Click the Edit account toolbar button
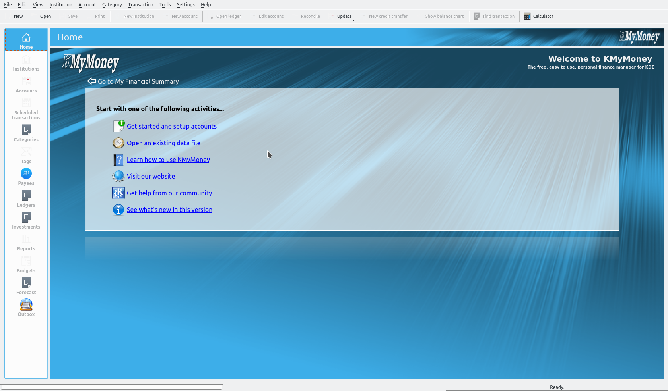The width and height of the screenshot is (668, 391). click(x=268, y=16)
